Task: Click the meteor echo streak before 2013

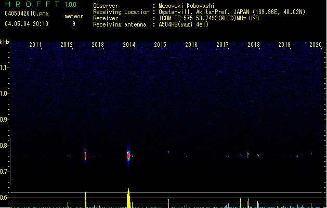Action: click(85, 154)
